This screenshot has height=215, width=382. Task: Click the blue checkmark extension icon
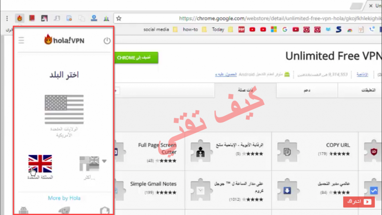374,190
